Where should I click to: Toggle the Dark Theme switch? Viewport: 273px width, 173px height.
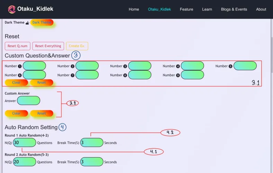click(42, 23)
